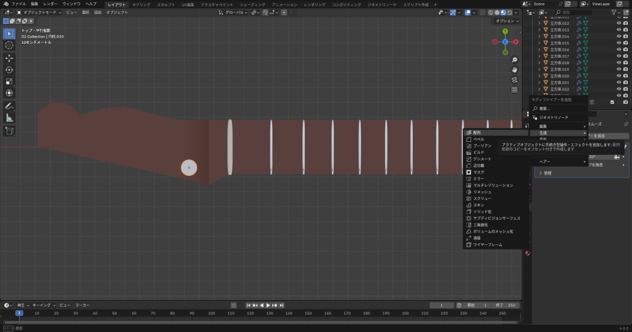Select the Rotate tool in the left toolbar
632x332 pixels.
(9, 70)
